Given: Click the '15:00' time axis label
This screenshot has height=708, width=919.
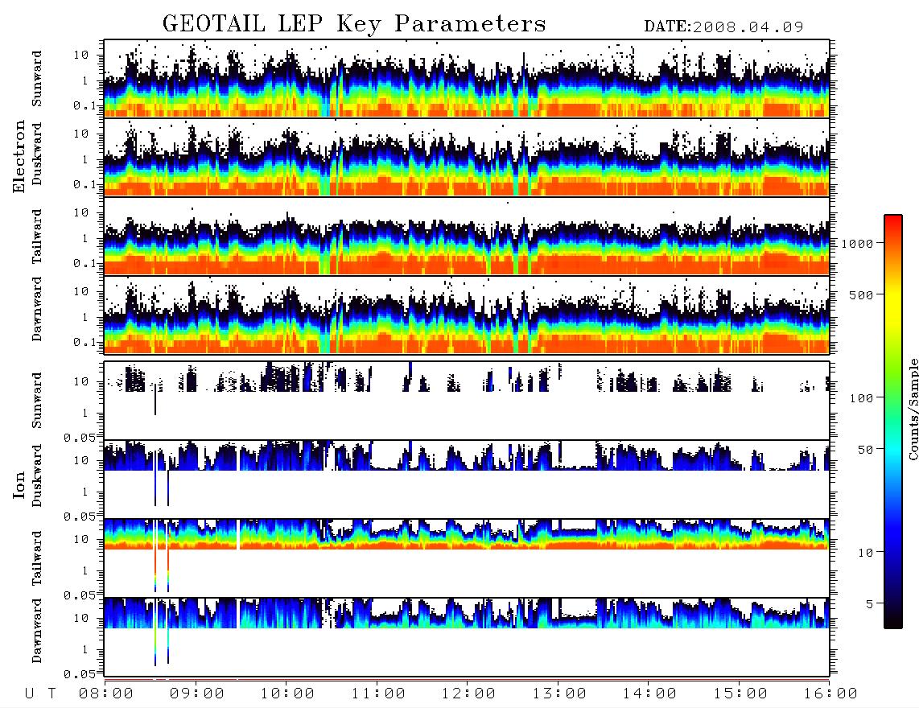Looking at the screenshot, I should click(x=740, y=694).
